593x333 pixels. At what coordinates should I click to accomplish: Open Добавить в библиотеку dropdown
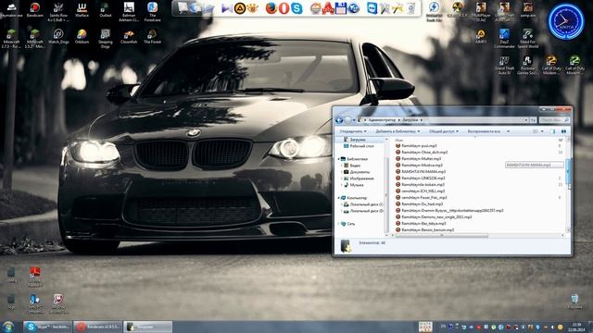click(x=397, y=131)
